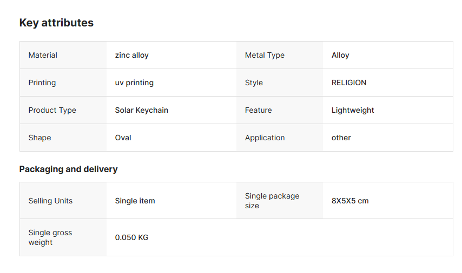Click the Style attribute label

254,83
